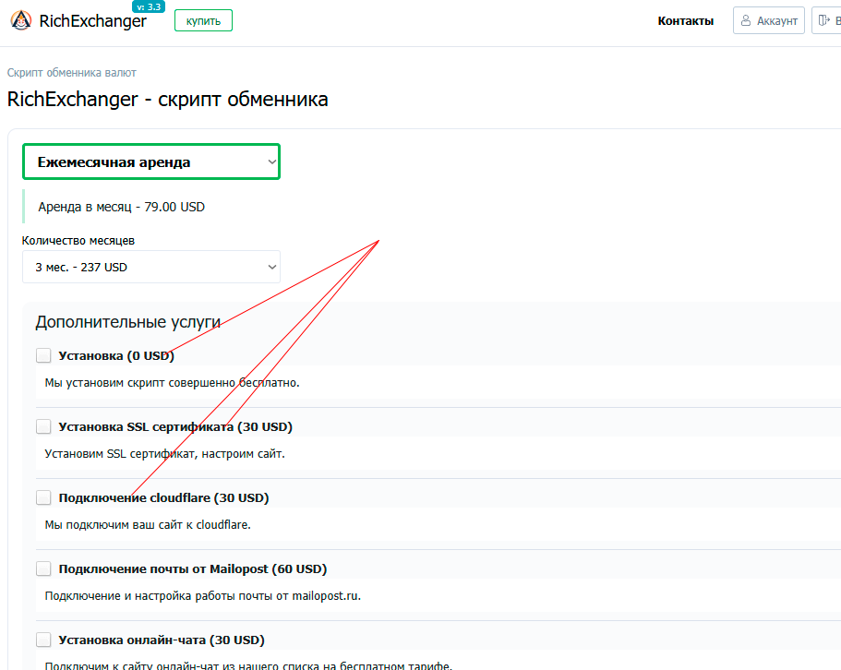Click description Подключим к сайту онлайн-чат
Viewport: 841px width, 670px height.
(x=248, y=665)
